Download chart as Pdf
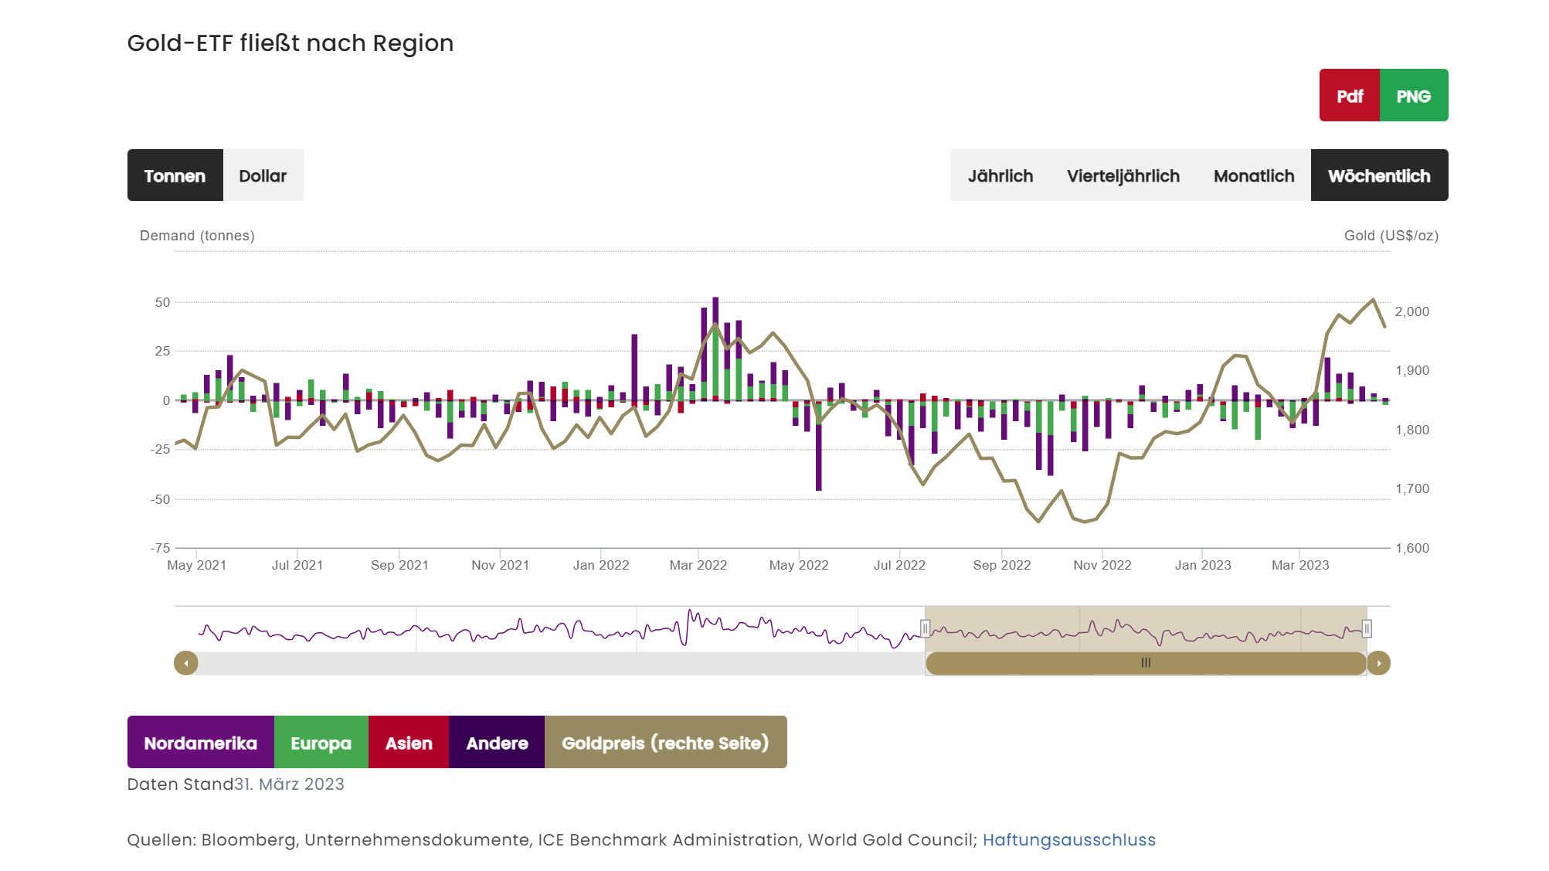 click(1349, 95)
